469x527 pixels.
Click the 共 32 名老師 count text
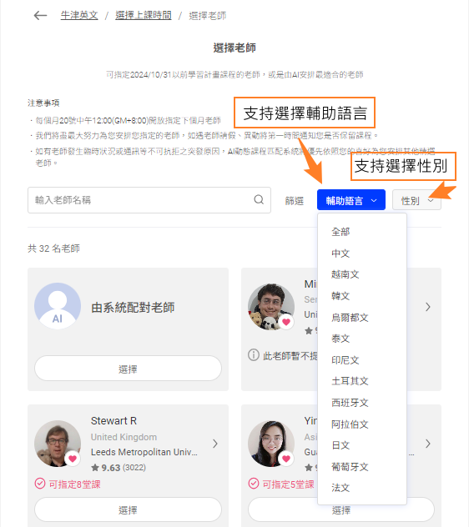pyautogui.click(x=54, y=248)
